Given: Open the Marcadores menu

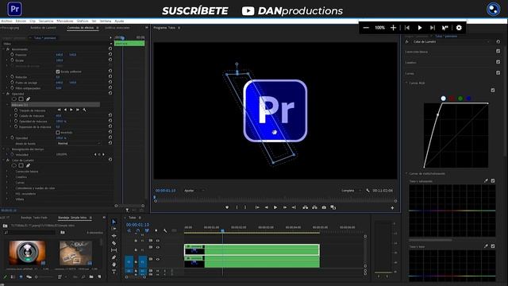Looking at the screenshot, I should 65,21.
